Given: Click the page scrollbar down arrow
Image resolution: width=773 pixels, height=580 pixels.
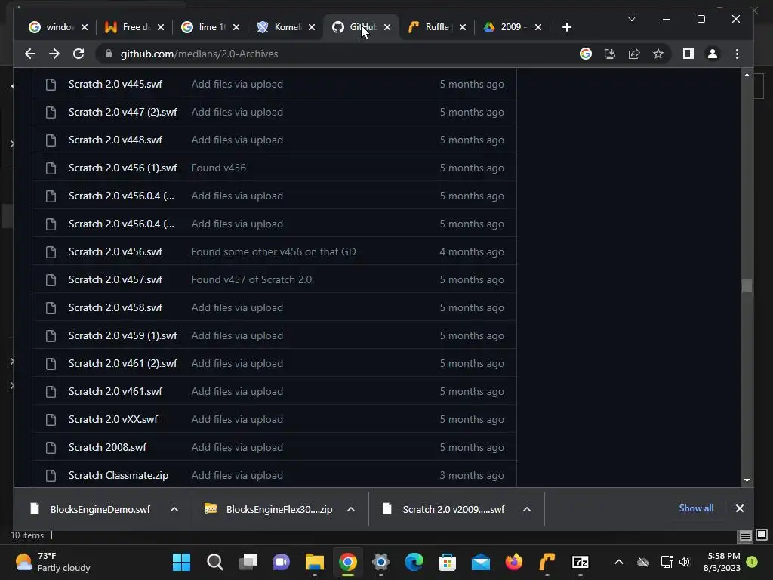Looking at the screenshot, I should pyautogui.click(x=747, y=480).
